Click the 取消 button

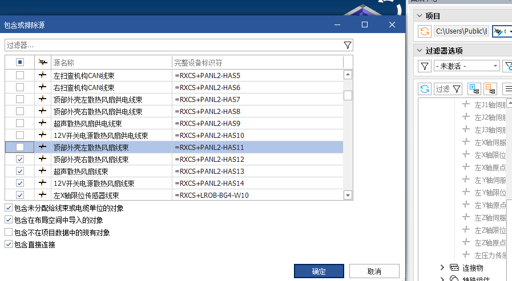(x=374, y=271)
